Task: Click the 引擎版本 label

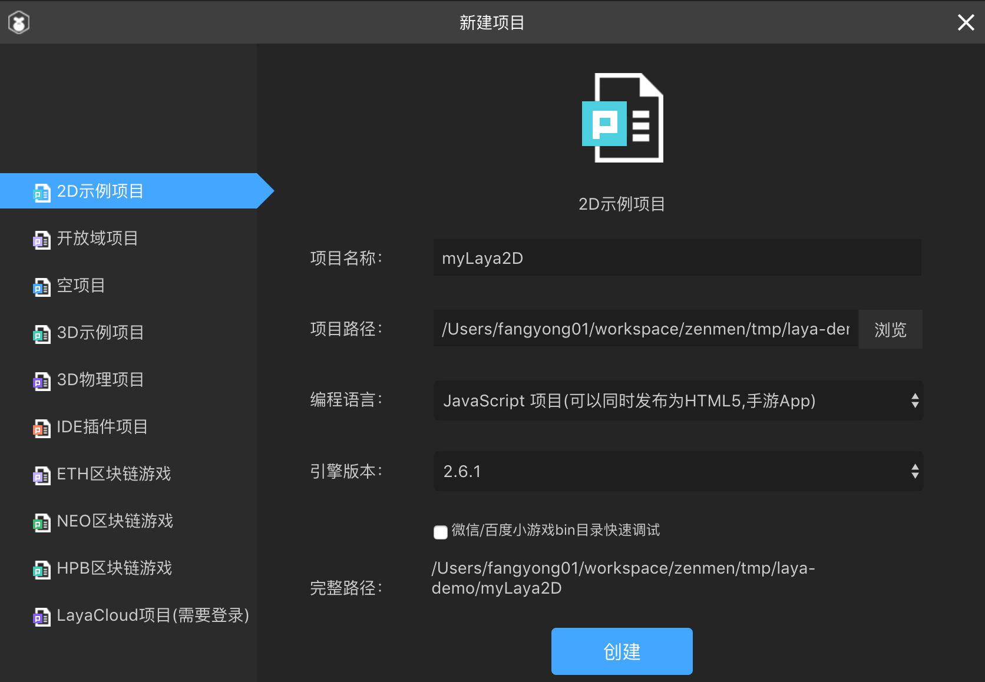Action: point(346,471)
